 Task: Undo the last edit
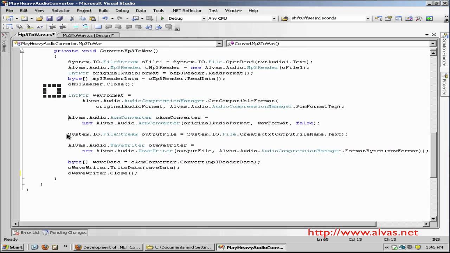[105, 18]
